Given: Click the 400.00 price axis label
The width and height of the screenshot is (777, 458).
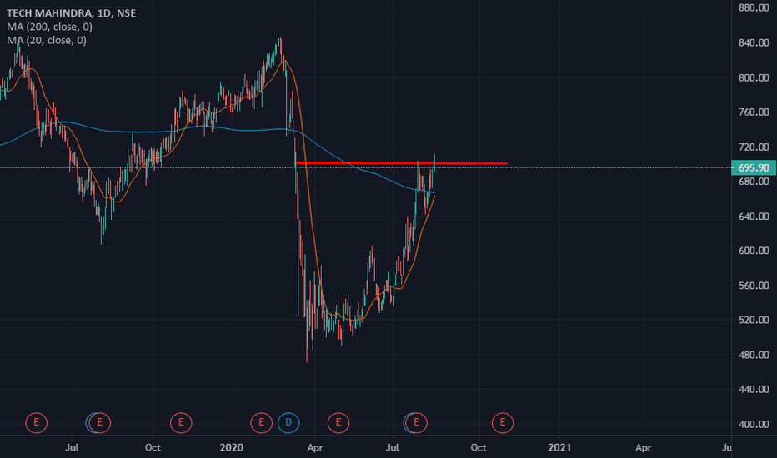Looking at the screenshot, I should [x=753, y=425].
